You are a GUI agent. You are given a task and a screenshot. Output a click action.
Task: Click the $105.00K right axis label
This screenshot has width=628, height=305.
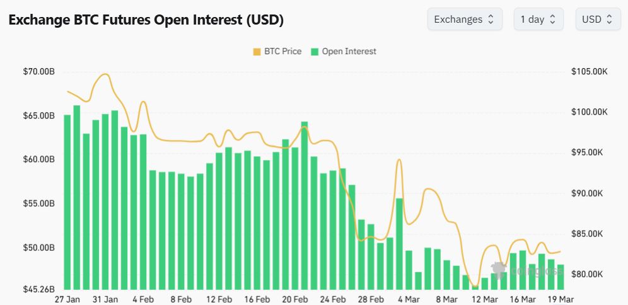[590, 72]
